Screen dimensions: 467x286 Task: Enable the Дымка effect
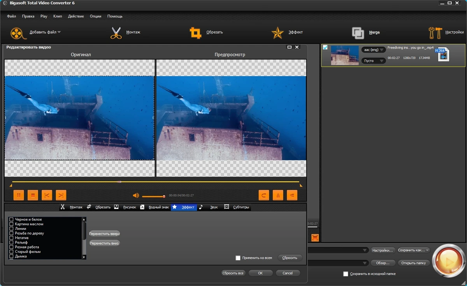point(11,256)
